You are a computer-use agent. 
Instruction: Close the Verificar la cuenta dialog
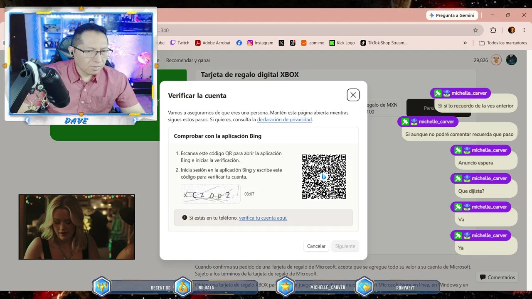coord(353,95)
